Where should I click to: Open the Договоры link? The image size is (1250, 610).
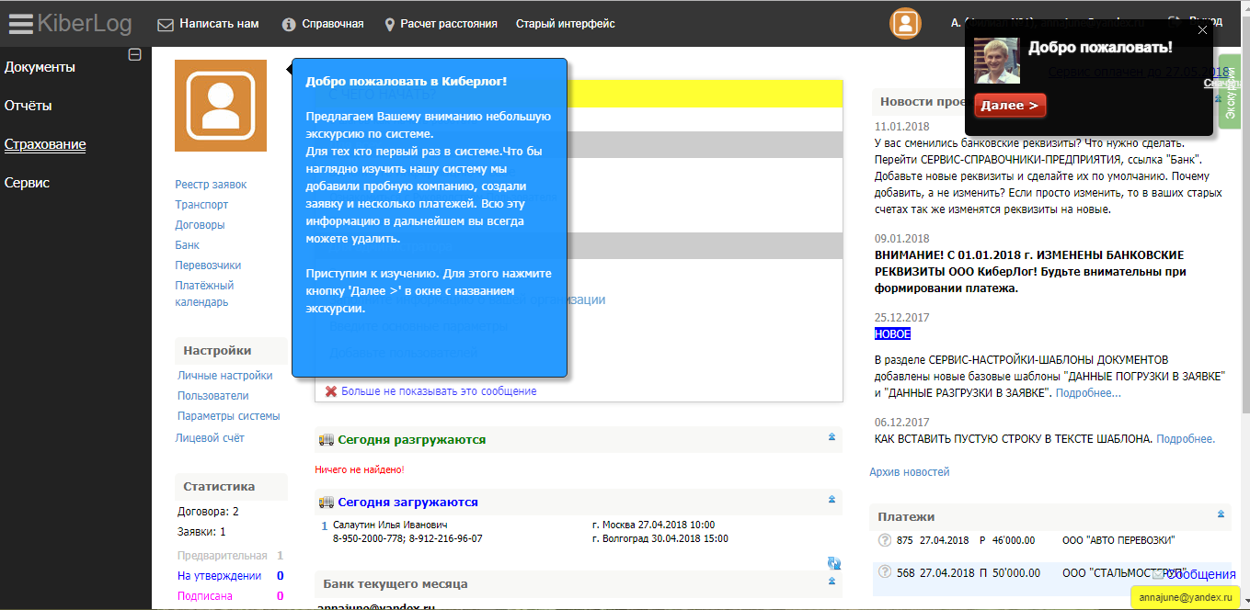coord(200,225)
